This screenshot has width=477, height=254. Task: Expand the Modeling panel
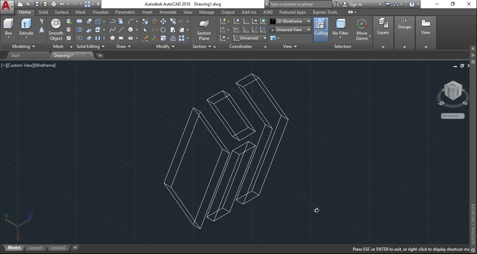coord(24,47)
